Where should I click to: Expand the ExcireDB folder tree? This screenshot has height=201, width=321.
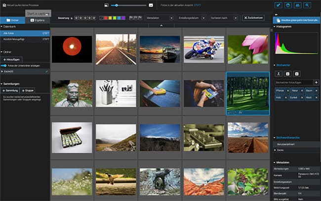[x=2, y=71]
